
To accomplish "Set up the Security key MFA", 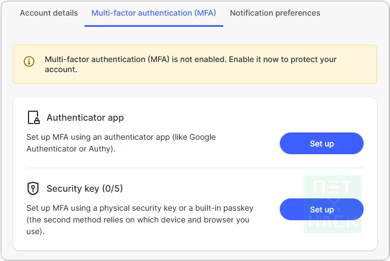I will 321,210.
